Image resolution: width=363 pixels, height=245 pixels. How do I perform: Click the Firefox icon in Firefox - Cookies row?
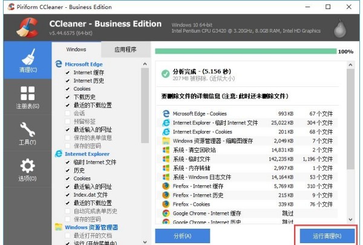[x=166, y=204]
